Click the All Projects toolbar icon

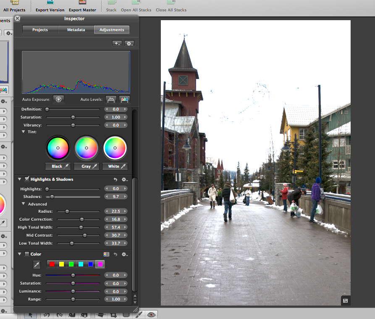click(x=14, y=6)
